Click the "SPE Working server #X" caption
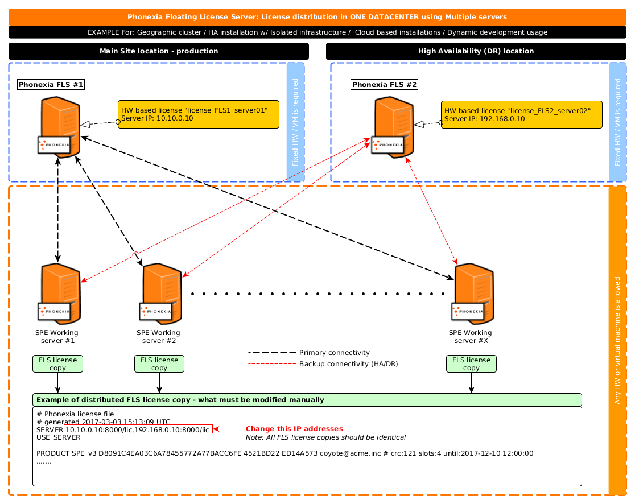Image resolution: width=635 pixels, height=504 pixels. (471, 336)
